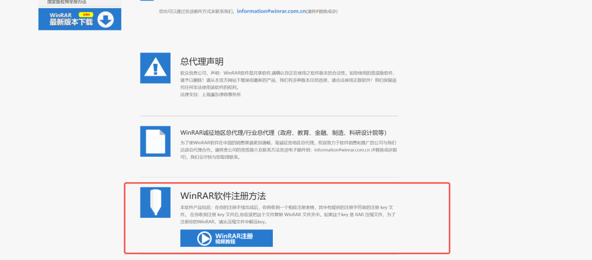The width and height of the screenshot is (592, 260).
Task: Open the 国家版权局举报办法 sidebar link
Action: [67, 2]
